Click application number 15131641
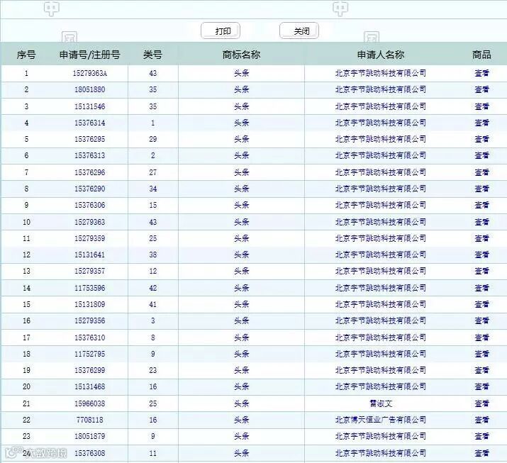 [90, 255]
